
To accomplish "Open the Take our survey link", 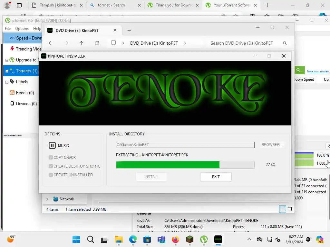I will coord(317,71).
